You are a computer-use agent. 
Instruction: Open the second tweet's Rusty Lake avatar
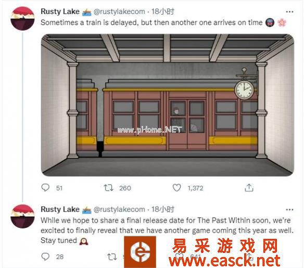click(x=22, y=216)
